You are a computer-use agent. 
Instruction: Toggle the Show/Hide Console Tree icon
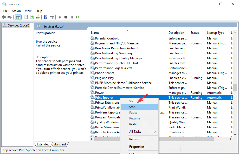[x=18, y=17]
